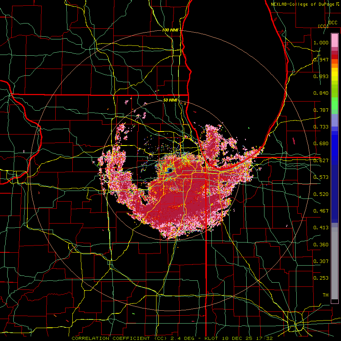Select the 0.840 scale value

click(321, 93)
